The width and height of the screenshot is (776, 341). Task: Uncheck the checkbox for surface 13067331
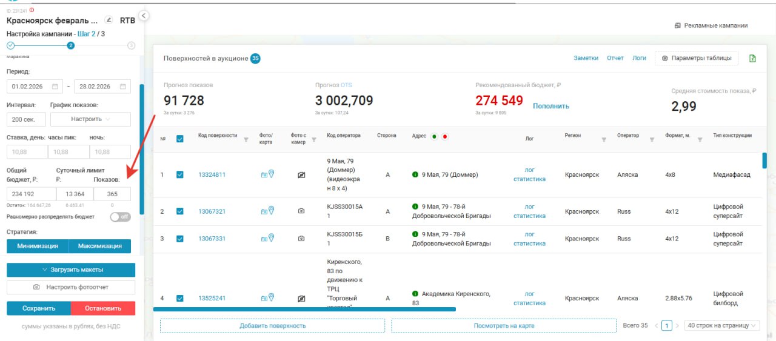[180, 239]
